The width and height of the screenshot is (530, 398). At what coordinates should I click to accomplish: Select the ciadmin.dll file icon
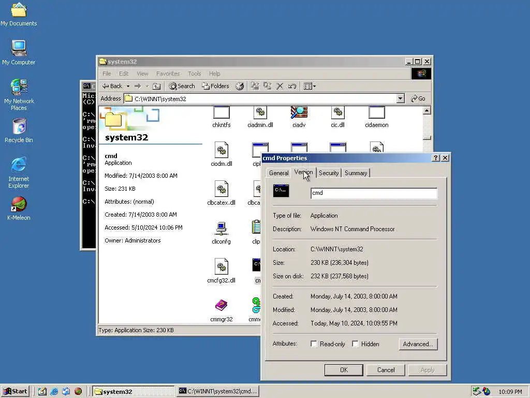tap(260, 117)
